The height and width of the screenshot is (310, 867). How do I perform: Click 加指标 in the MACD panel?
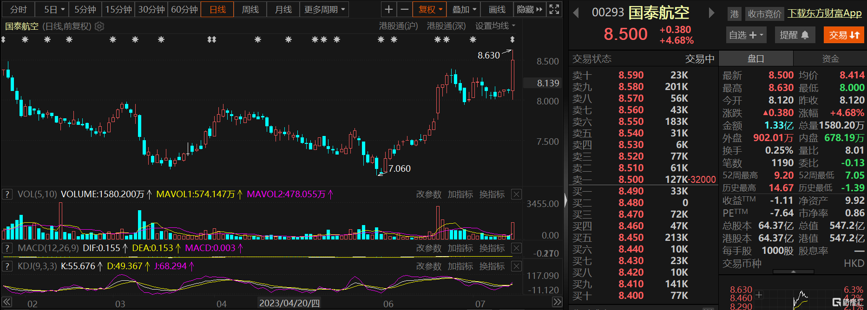pos(460,248)
